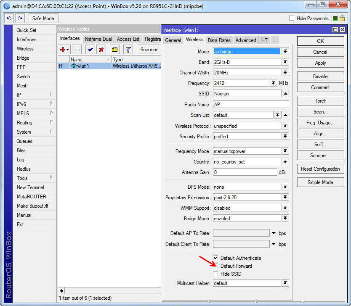This screenshot has width=351, height=306.
Task: Open New Terminal from sidebar
Action: coord(34,187)
